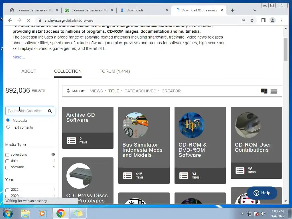Open the CDI Press Discs thumbnail
Image resolution: width=292 pixels, height=219 pixels.
coord(79,176)
